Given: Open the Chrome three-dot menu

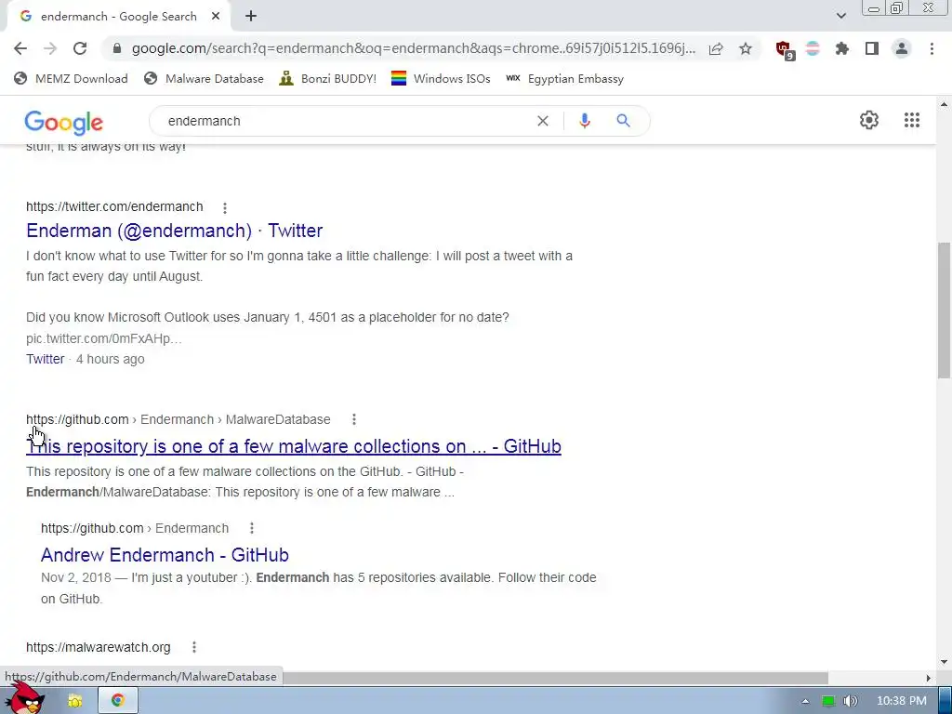Looking at the screenshot, I should click(932, 48).
